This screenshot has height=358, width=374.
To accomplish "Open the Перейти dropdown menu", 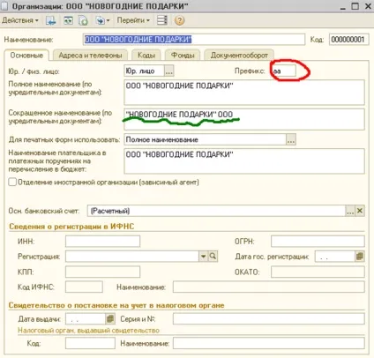I will click(133, 20).
